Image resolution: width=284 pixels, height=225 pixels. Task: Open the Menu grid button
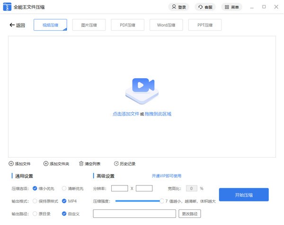[x=231, y=7]
